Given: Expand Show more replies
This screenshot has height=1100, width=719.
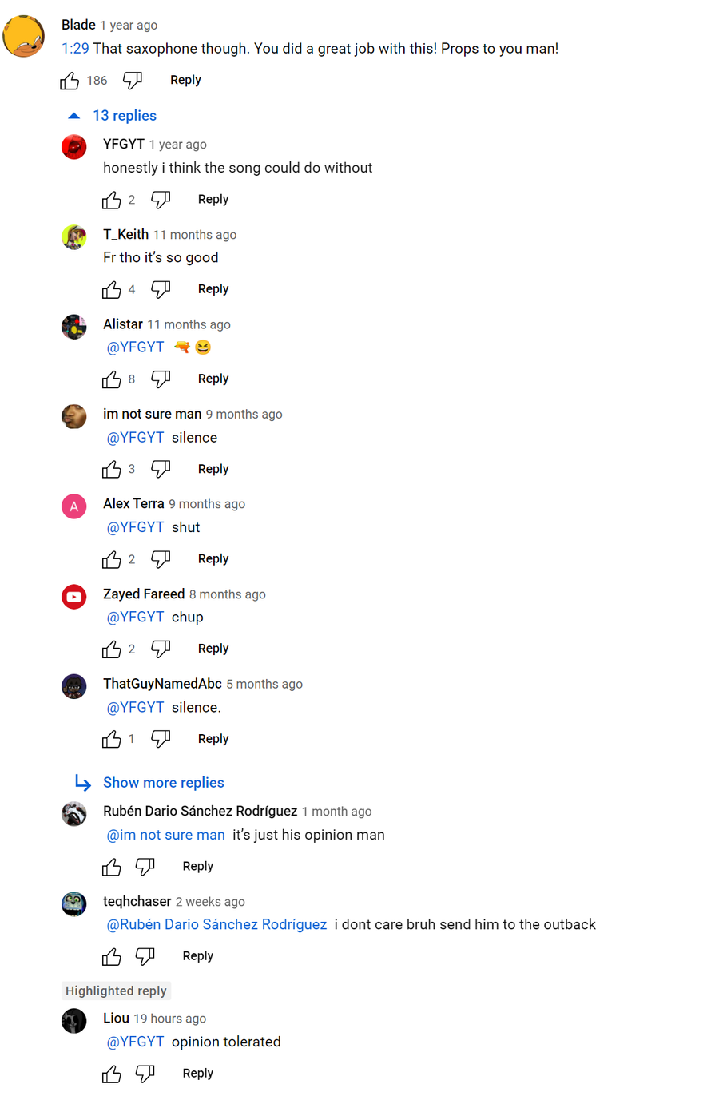Looking at the screenshot, I should [x=150, y=783].
